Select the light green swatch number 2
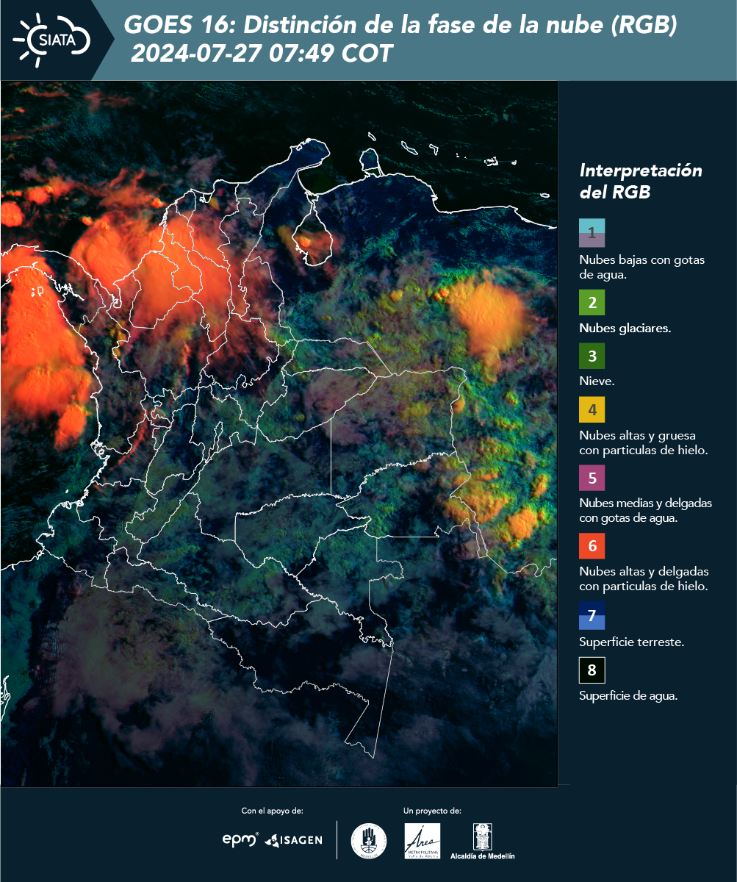737x882 pixels. coord(592,302)
